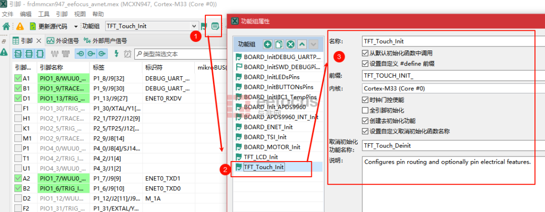Select BOARD_InitLEDsPins in the group list
545x212 pixels.
[x=278, y=77]
